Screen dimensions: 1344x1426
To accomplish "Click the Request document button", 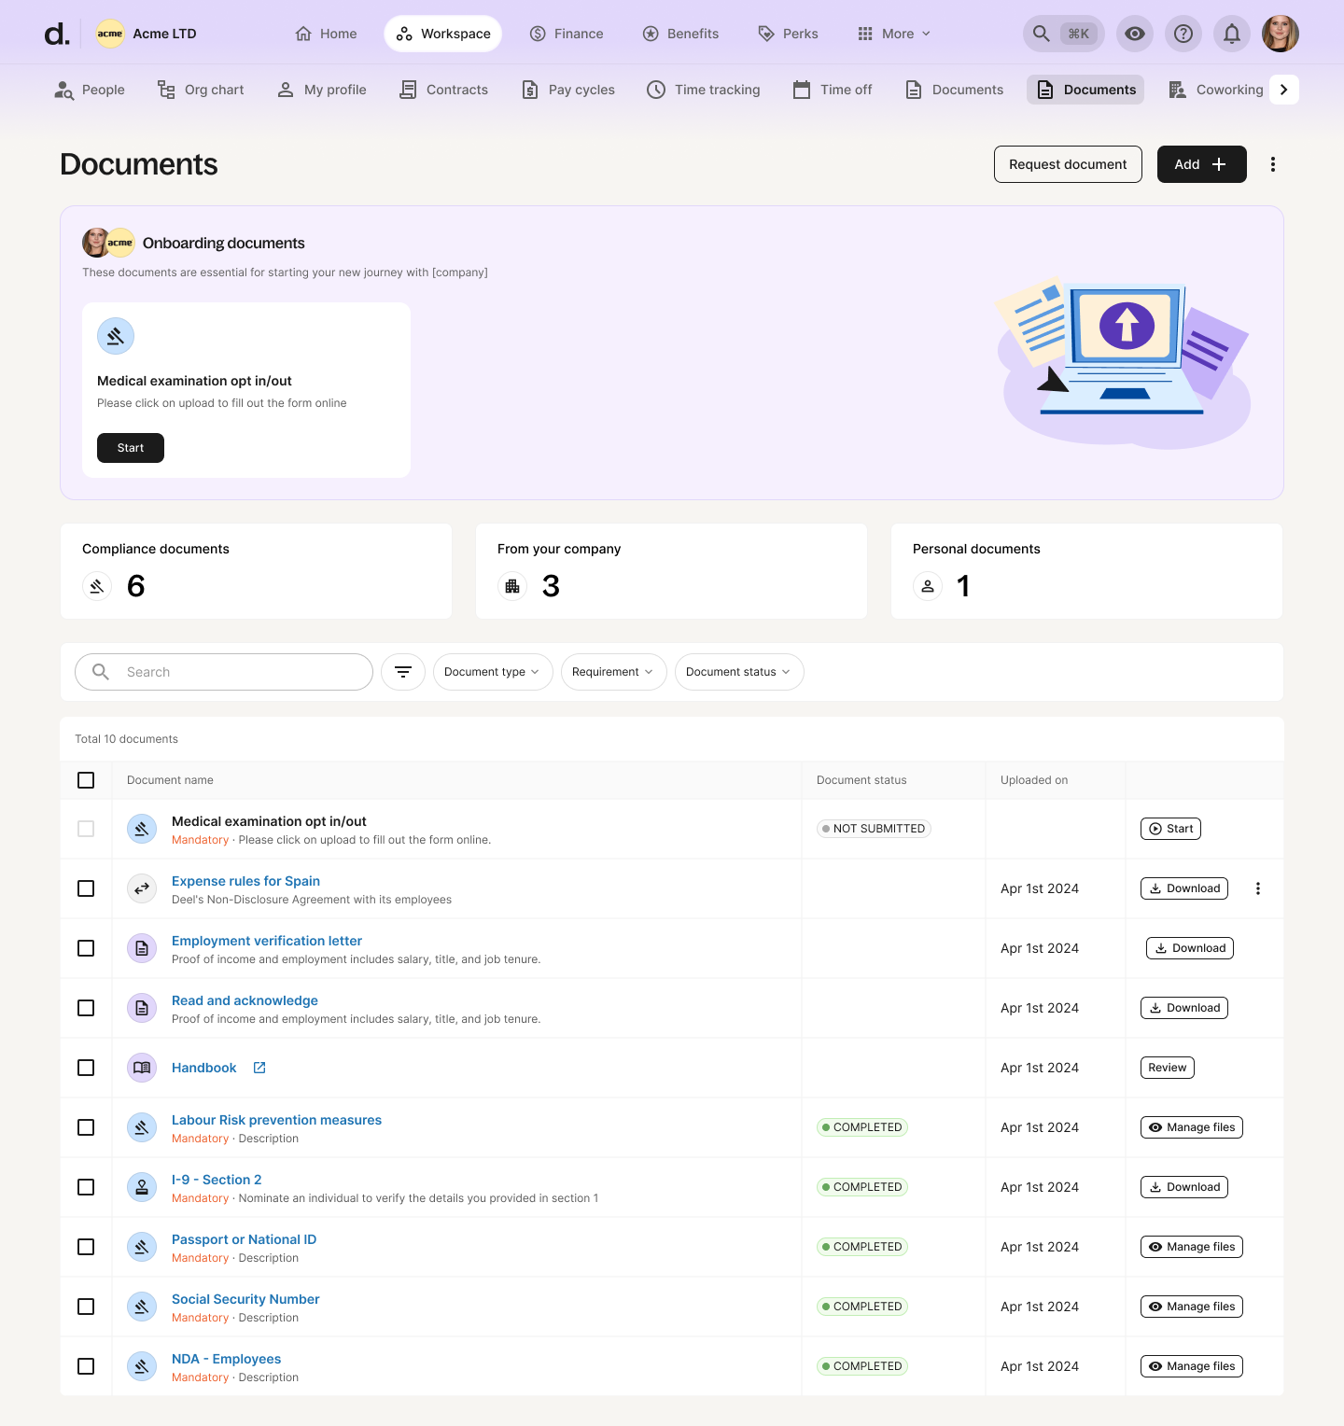I will click(x=1068, y=164).
